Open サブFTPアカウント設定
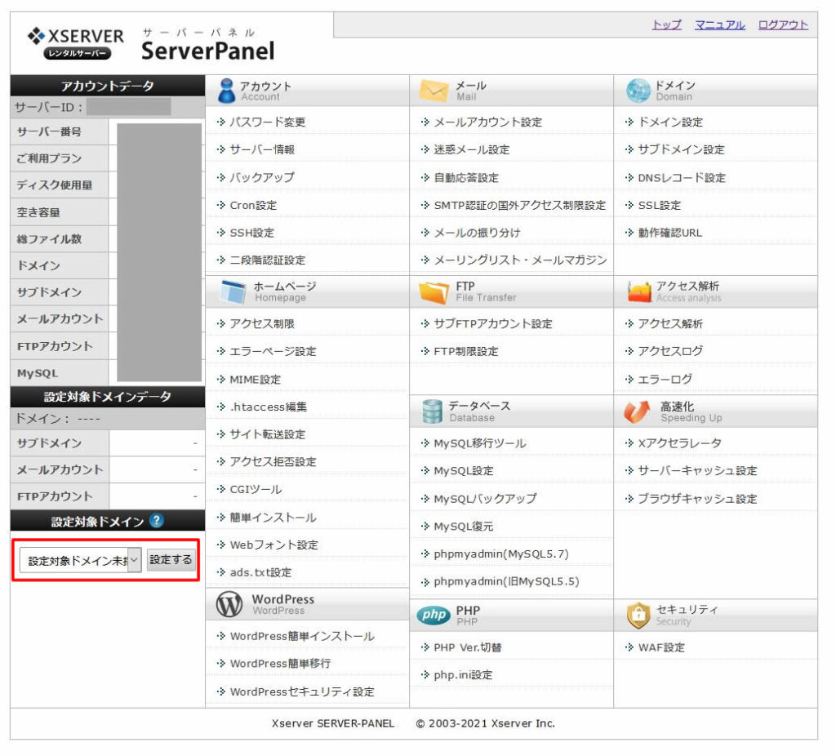Screen dimensions: 836x756 pos(493,323)
